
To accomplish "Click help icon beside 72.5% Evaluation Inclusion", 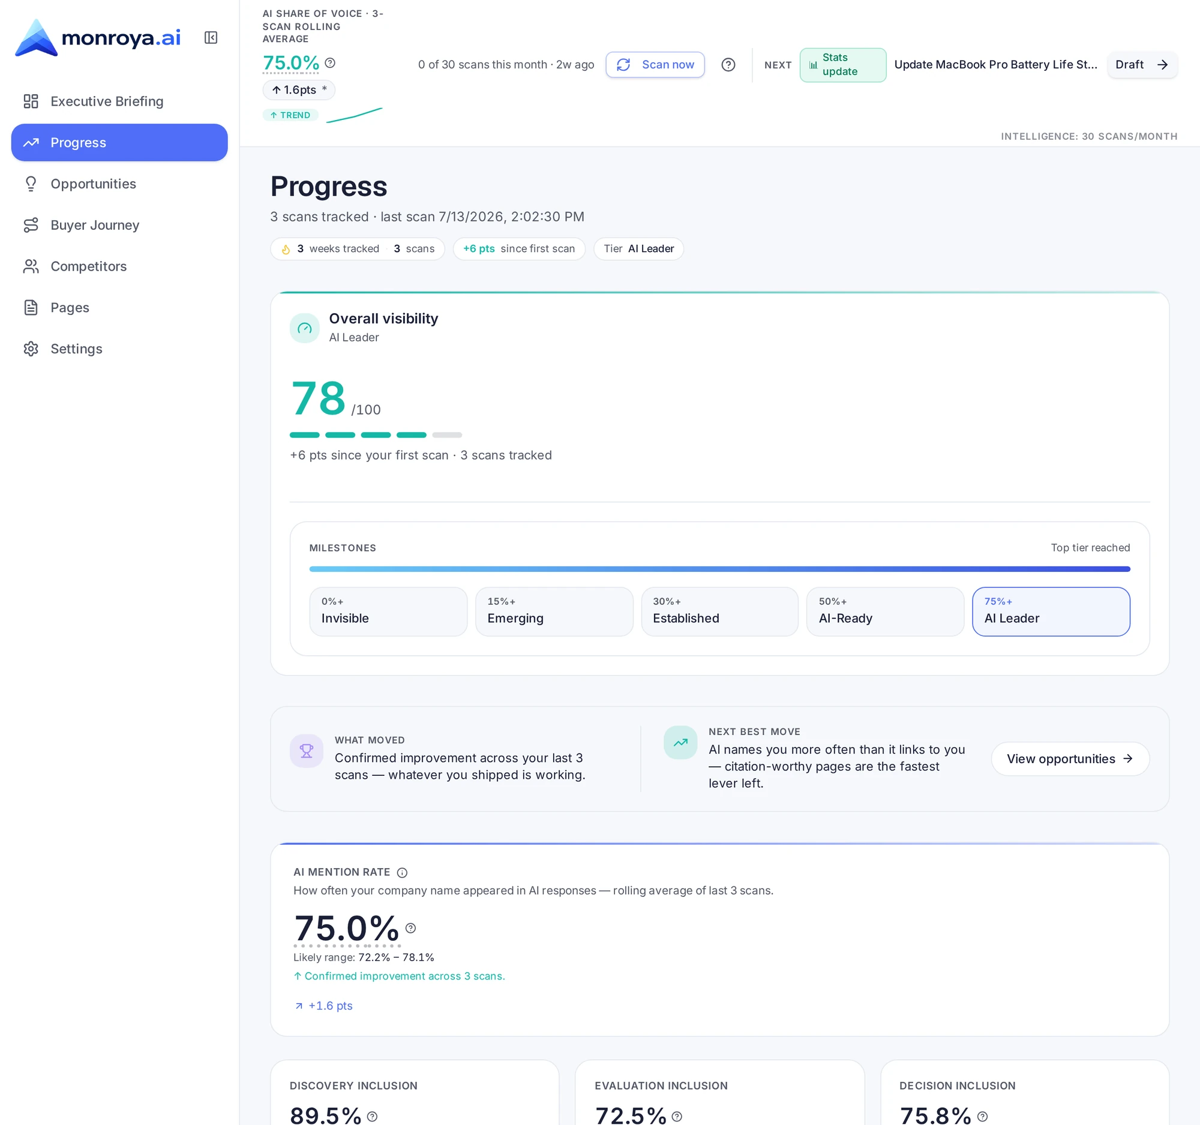I will [x=677, y=1116].
